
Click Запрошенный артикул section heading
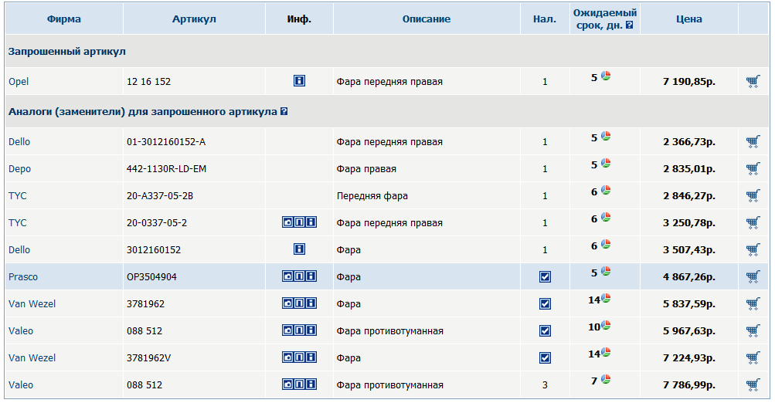66,52
